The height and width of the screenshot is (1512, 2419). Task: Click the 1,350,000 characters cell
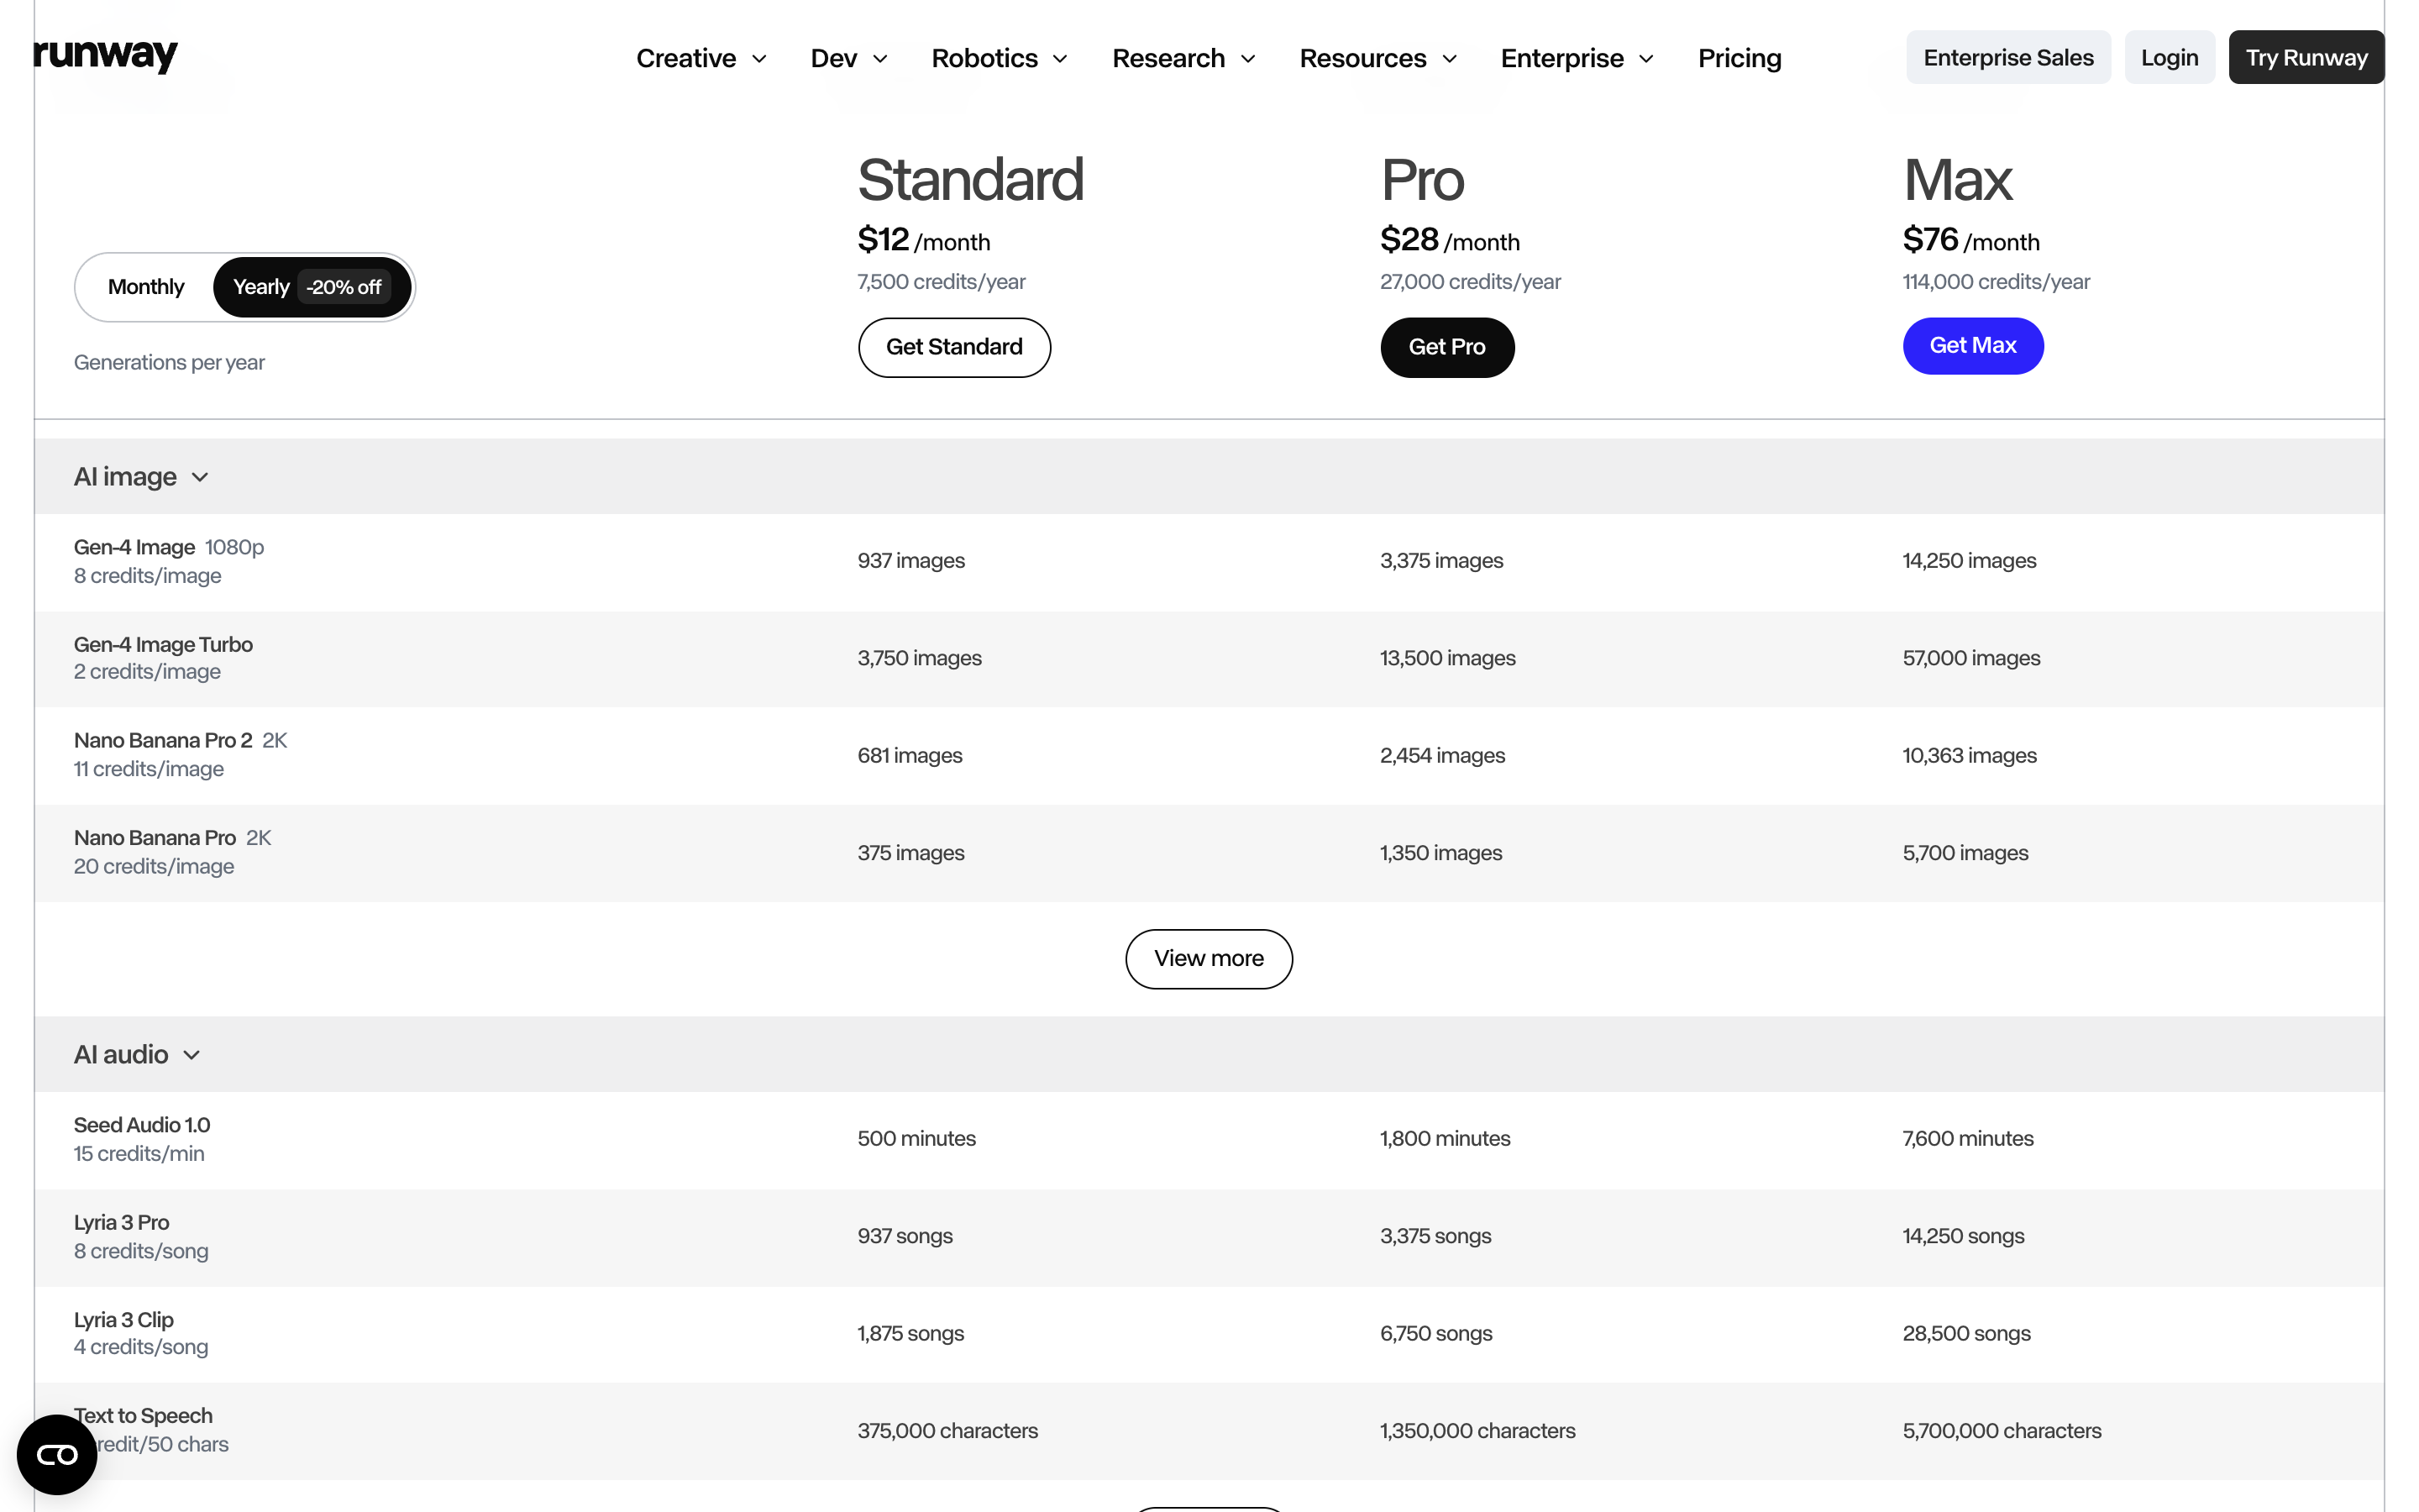tap(1477, 1431)
